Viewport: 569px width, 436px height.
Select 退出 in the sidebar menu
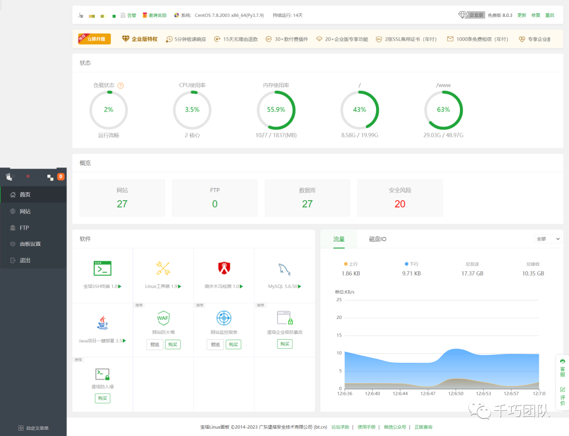pos(33,261)
